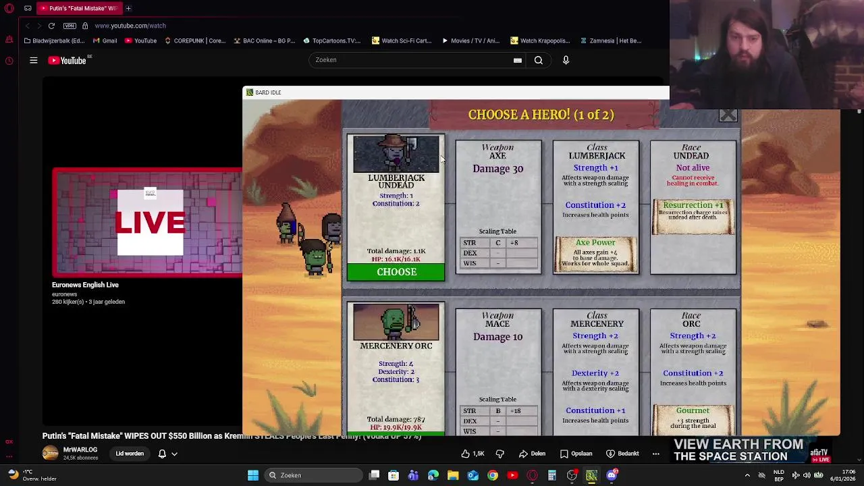Click the Lid worden join button

tap(130, 454)
